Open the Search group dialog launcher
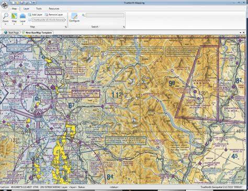The image size is (248, 191). coord(124,27)
